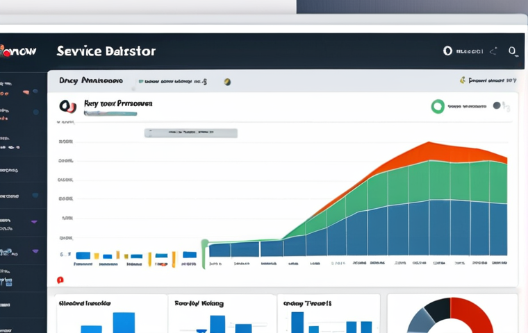Click the 'Drcy Amntcooe' sub-header title

tap(91, 80)
